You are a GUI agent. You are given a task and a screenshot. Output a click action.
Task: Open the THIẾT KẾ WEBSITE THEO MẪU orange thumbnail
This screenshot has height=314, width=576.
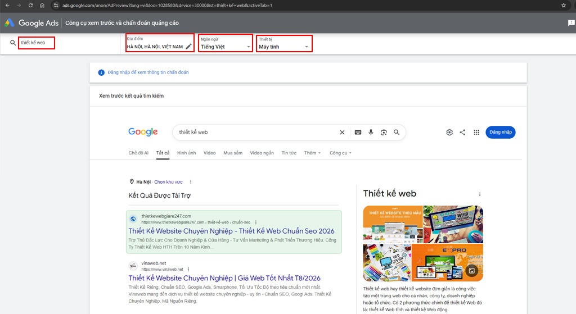[x=393, y=224]
